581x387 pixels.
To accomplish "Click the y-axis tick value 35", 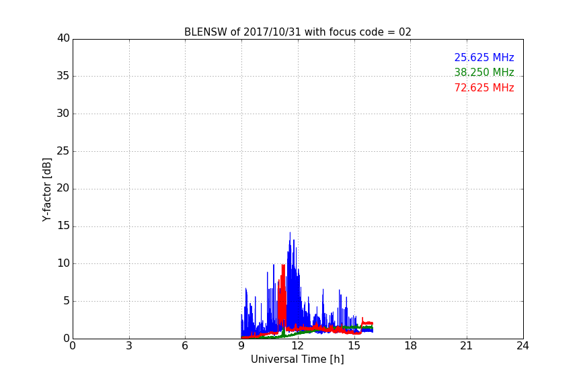I will [x=63, y=76].
